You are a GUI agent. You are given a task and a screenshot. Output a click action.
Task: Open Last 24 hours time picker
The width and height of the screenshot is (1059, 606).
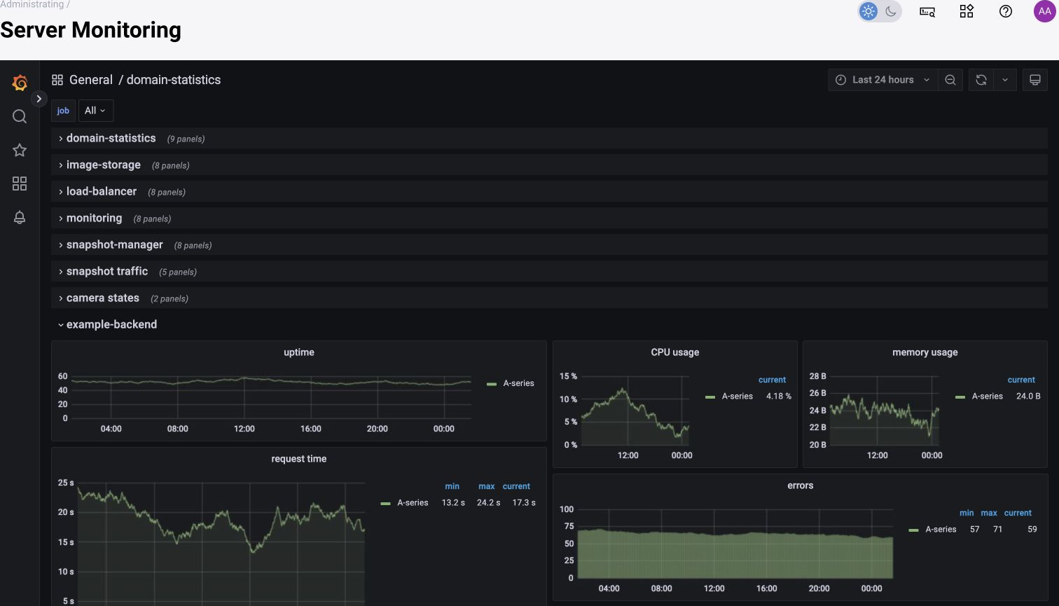882,80
